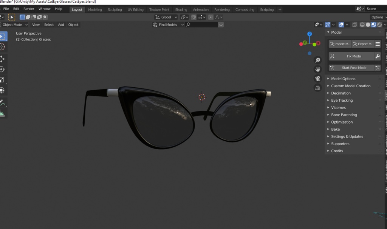Open the transform orientation Global dropdown

tap(166, 17)
